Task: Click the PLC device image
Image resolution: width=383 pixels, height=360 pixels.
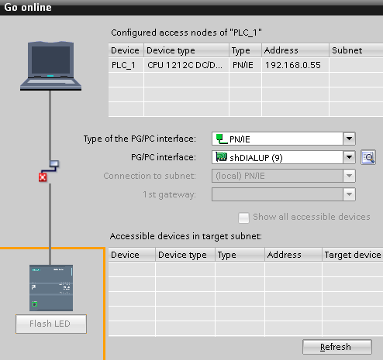Action: (x=51, y=288)
